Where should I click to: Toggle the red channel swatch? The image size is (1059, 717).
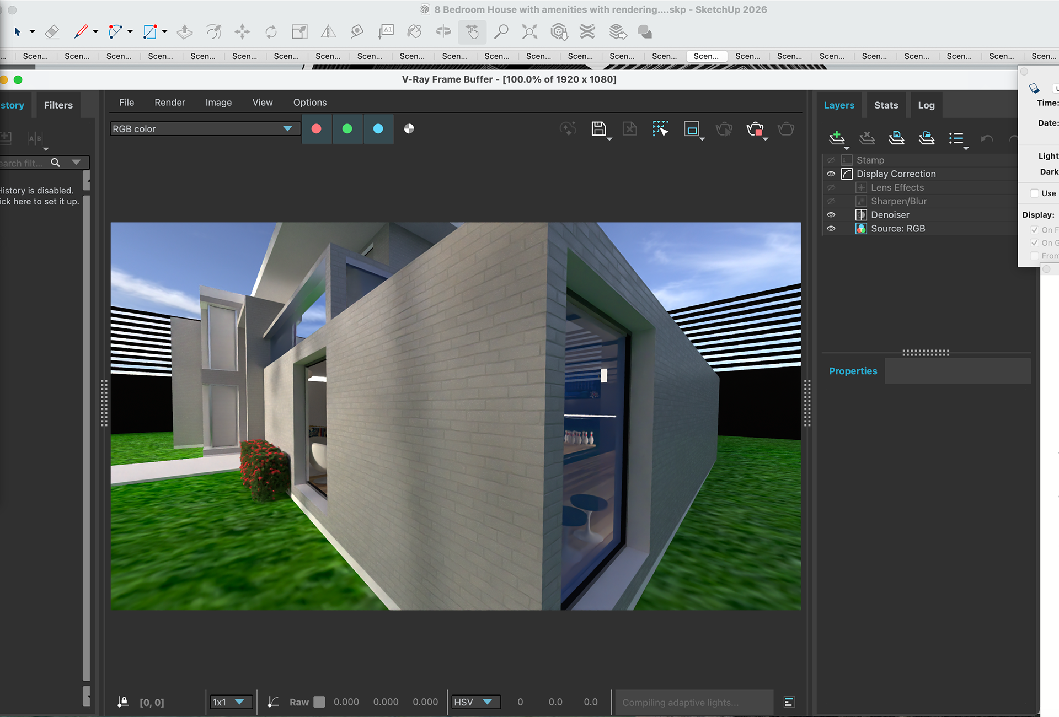click(317, 129)
